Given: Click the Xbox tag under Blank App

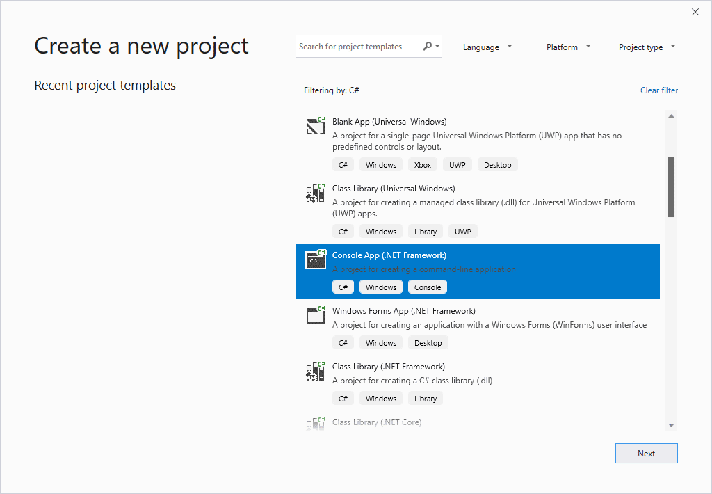Looking at the screenshot, I should [x=423, y=165].
